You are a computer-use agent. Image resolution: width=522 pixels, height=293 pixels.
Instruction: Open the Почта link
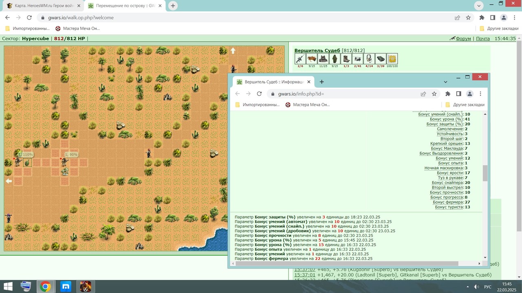pyautogui.click(x=483, y=39)
